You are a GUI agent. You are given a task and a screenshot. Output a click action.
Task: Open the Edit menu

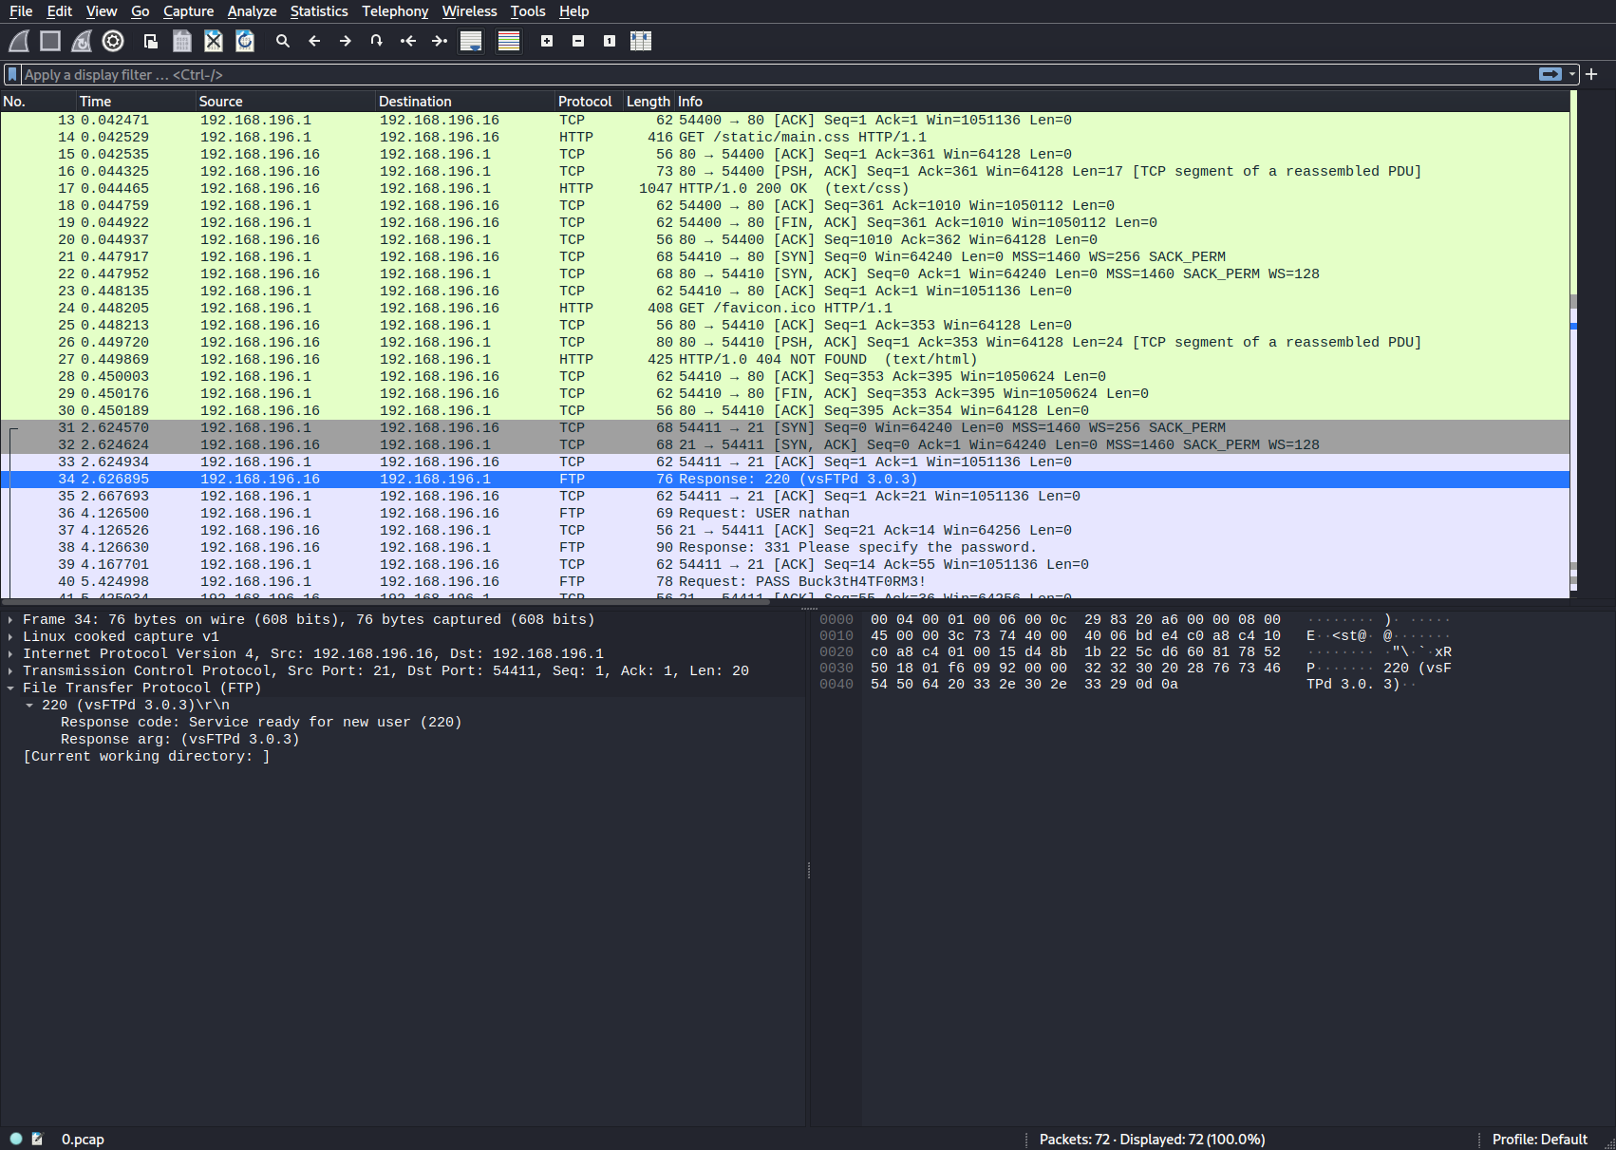point(60,11)
